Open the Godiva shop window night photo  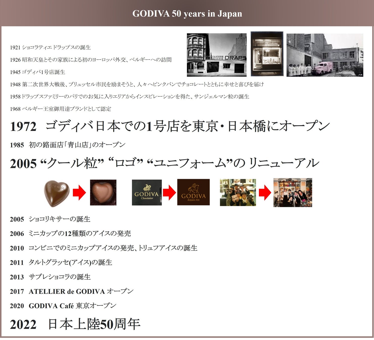coord(267,54)
